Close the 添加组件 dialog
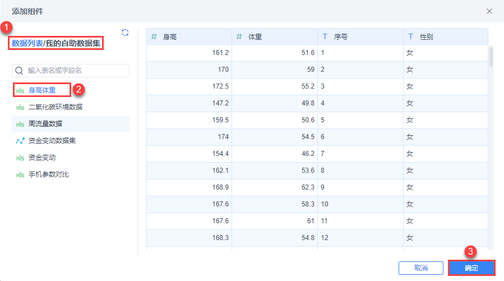The height and width of the screenshot is (281, 504). tap(489, 11)
